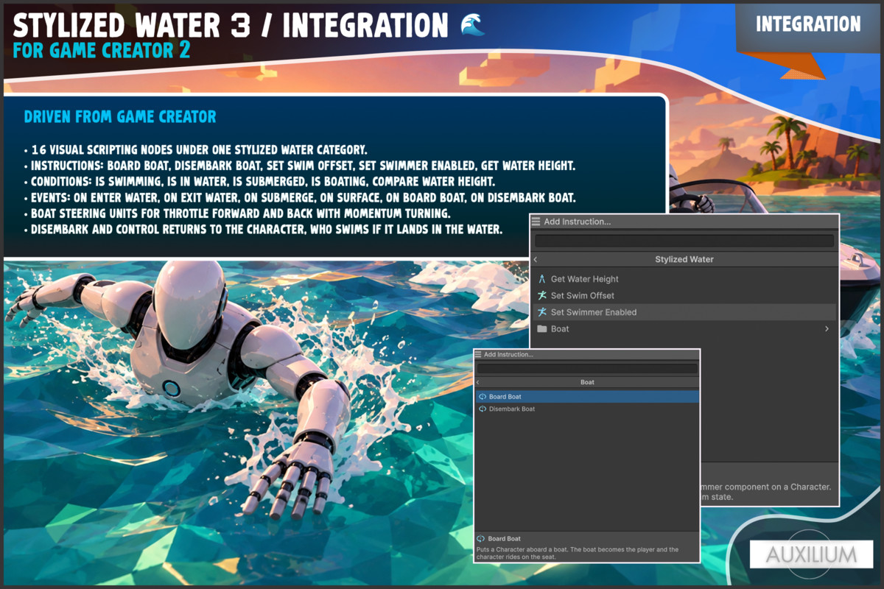Click Board Boat icon in description footer
The width and height of the screenshot is (884, 589).
(x=481, y=539)
